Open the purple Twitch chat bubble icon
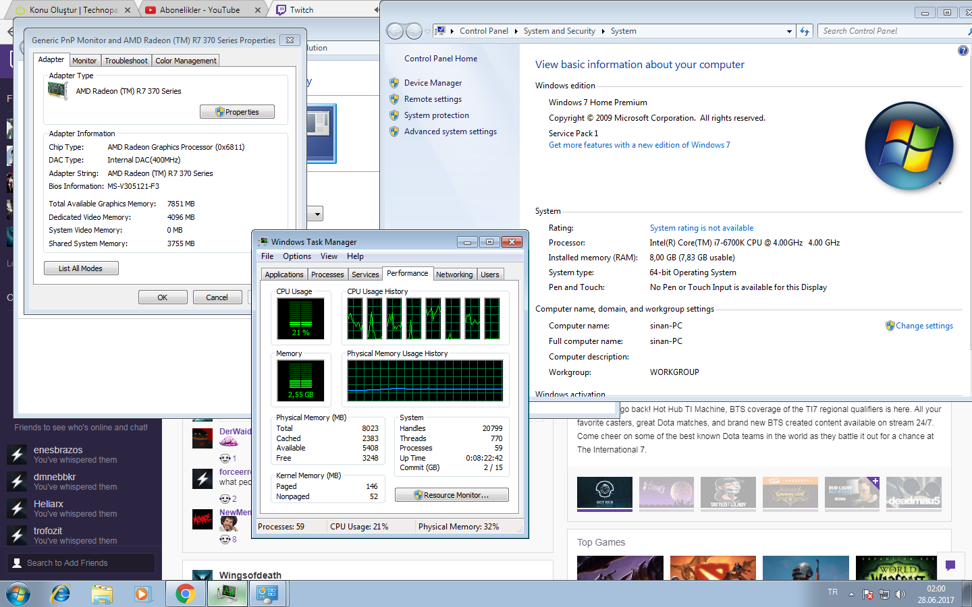 coord(950,565)
